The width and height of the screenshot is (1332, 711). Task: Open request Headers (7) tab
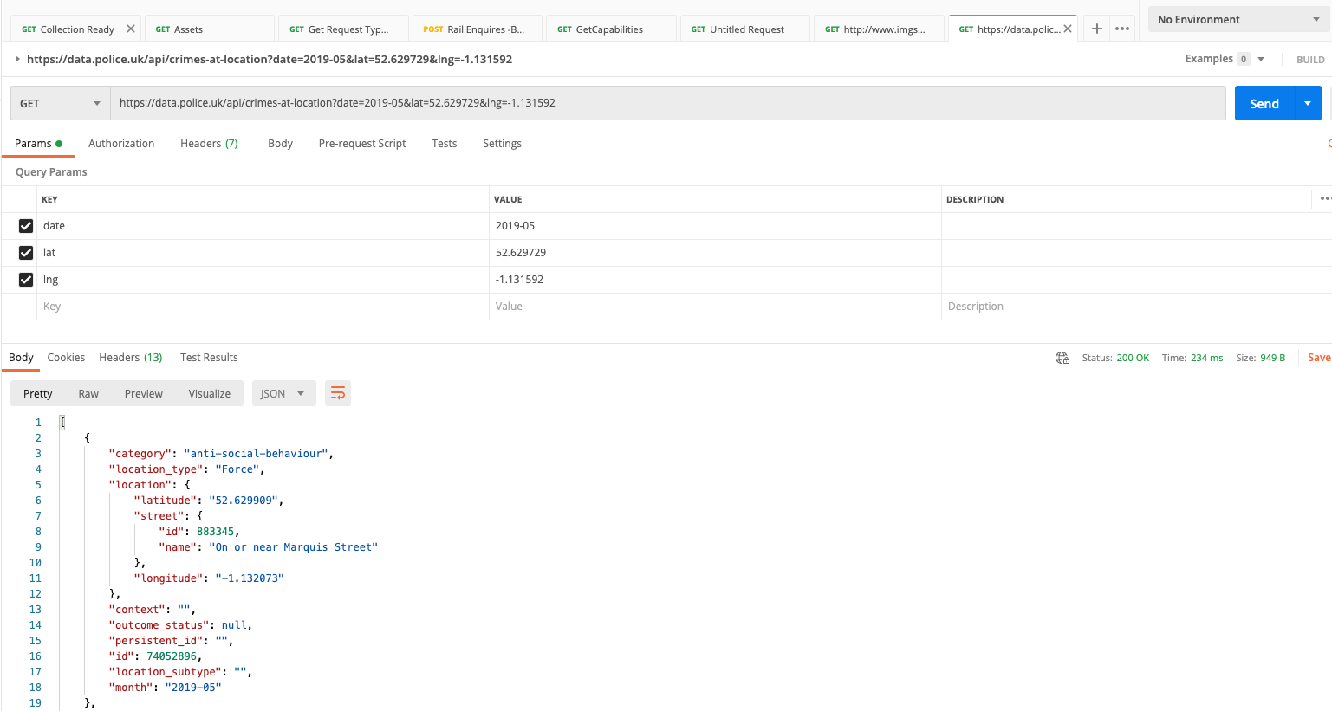pos(209,144)
